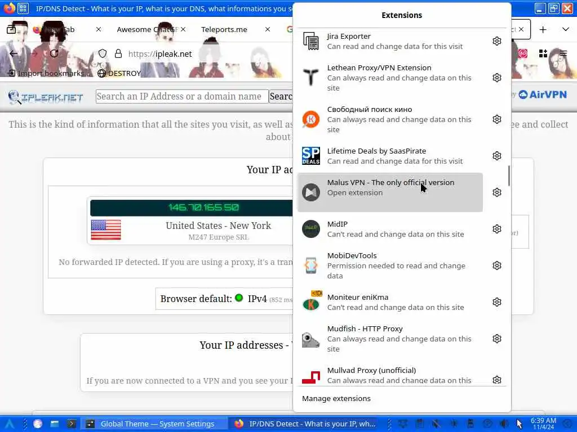Switch to the Awesome ChatGPT tab
This screenshot has height=432, width=577.
(147, 29)
